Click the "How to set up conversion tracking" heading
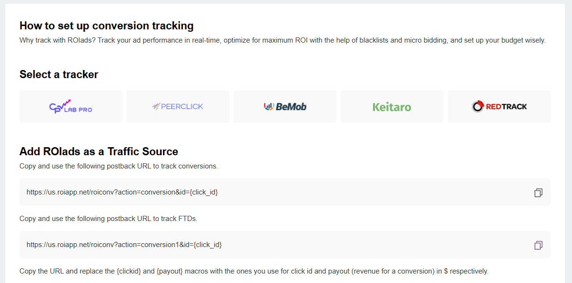Viewport: 572px width, 283px height. tap(107, 26)
